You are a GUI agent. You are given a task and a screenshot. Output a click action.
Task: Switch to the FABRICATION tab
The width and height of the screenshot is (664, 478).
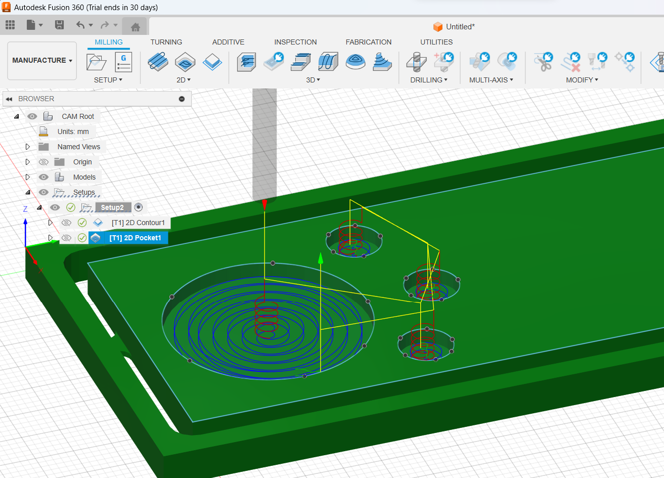369,42
